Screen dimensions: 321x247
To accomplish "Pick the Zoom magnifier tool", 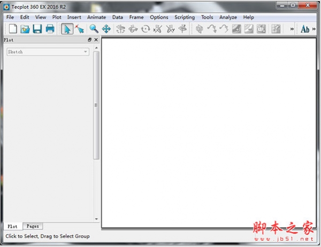I will pos(94,29).
